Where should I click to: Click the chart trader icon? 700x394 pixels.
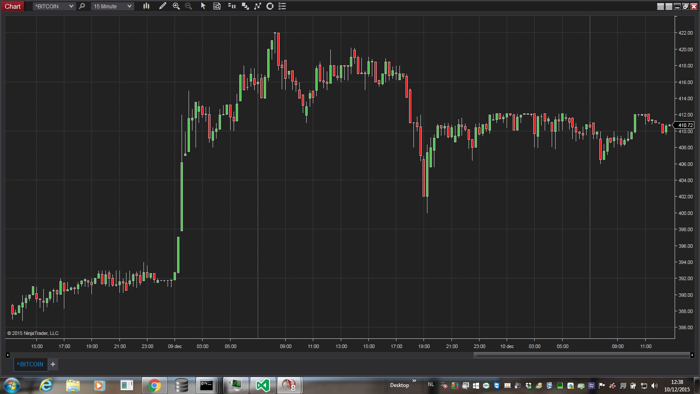(x=232, y=6)
